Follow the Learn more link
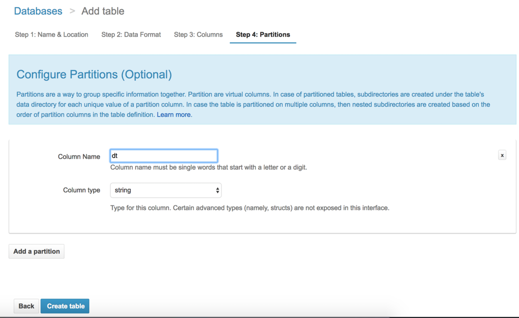The image size is (519, 318). pos(173,114)
